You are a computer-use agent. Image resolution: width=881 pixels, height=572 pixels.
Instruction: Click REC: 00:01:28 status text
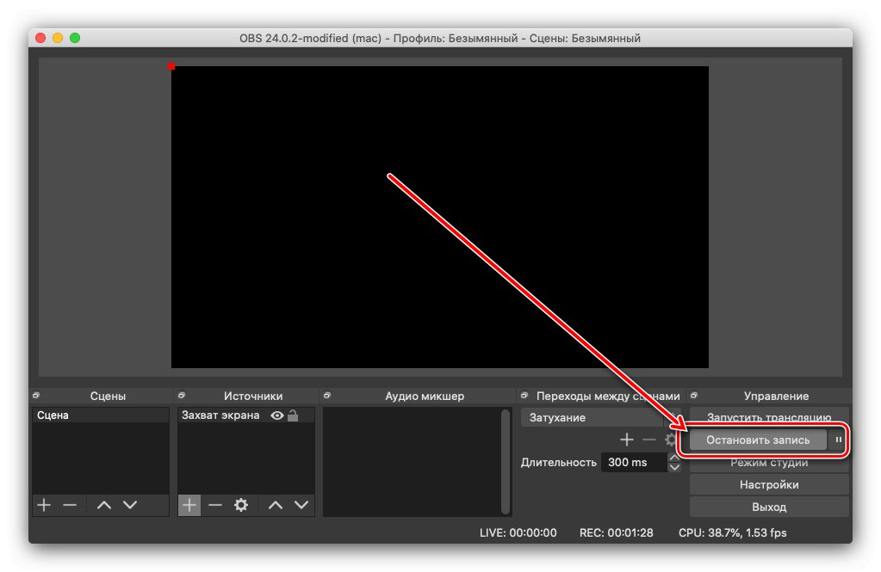(x=617, y=532)
